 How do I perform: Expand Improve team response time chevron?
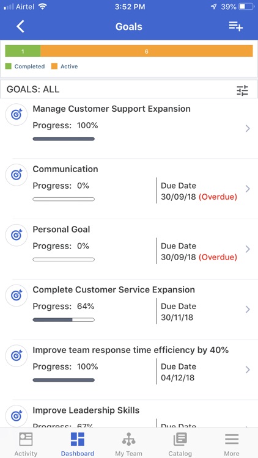tap(248, 370)
